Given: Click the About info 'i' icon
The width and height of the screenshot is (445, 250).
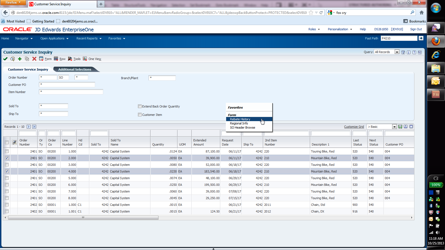Looking at the screenshot, I should [x=409, y=52].
